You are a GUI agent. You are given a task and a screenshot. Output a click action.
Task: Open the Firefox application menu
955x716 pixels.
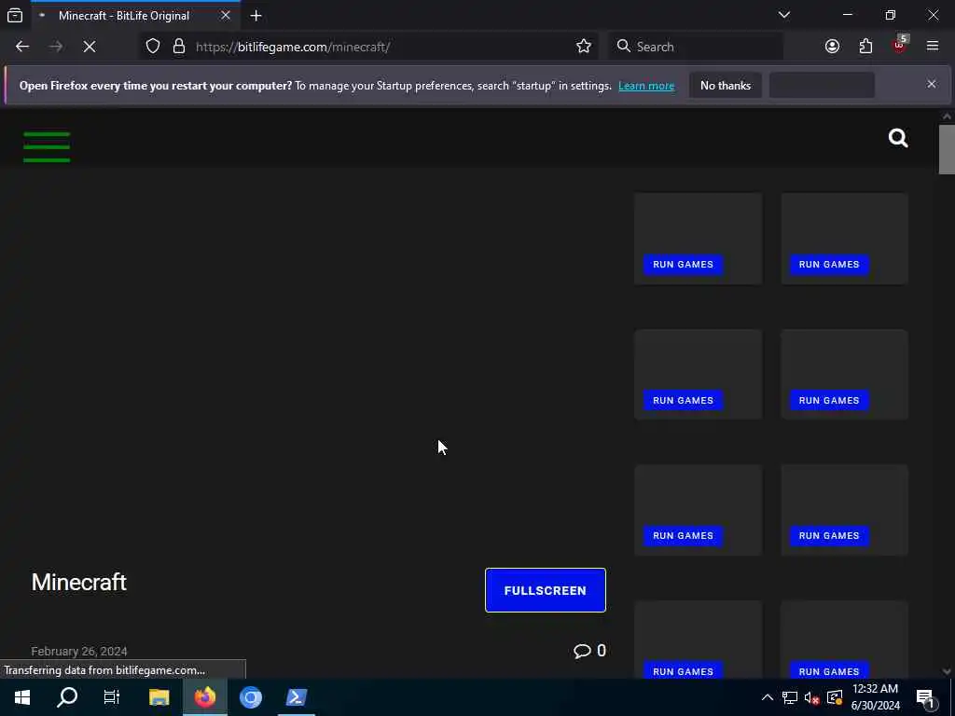933,47
